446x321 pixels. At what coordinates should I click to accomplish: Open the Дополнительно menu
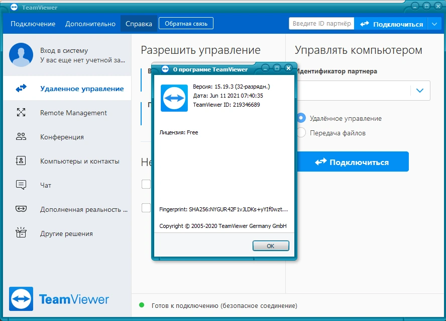click(90, 24)
